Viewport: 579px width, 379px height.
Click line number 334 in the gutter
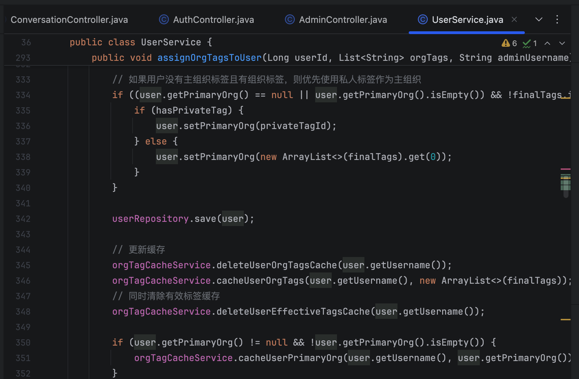point(23,95)
